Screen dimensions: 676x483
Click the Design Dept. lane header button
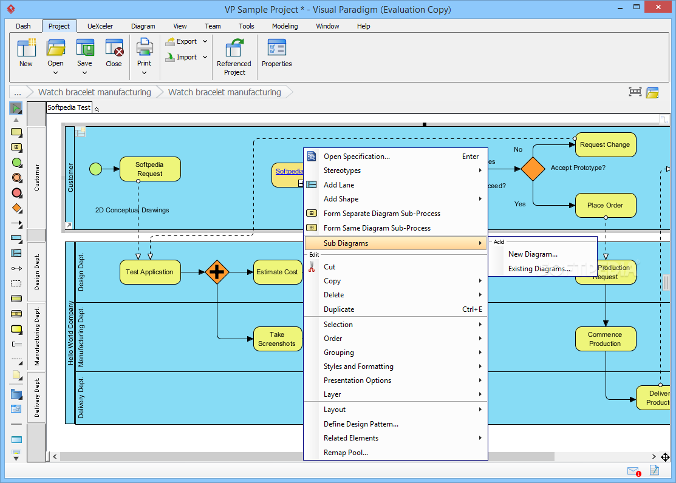pyautogui.click(x=36, y=271)
